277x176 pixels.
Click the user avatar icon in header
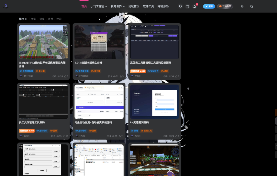tap(242, 6)
